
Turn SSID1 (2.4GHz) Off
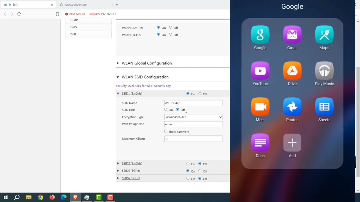(x=200, y=94)
